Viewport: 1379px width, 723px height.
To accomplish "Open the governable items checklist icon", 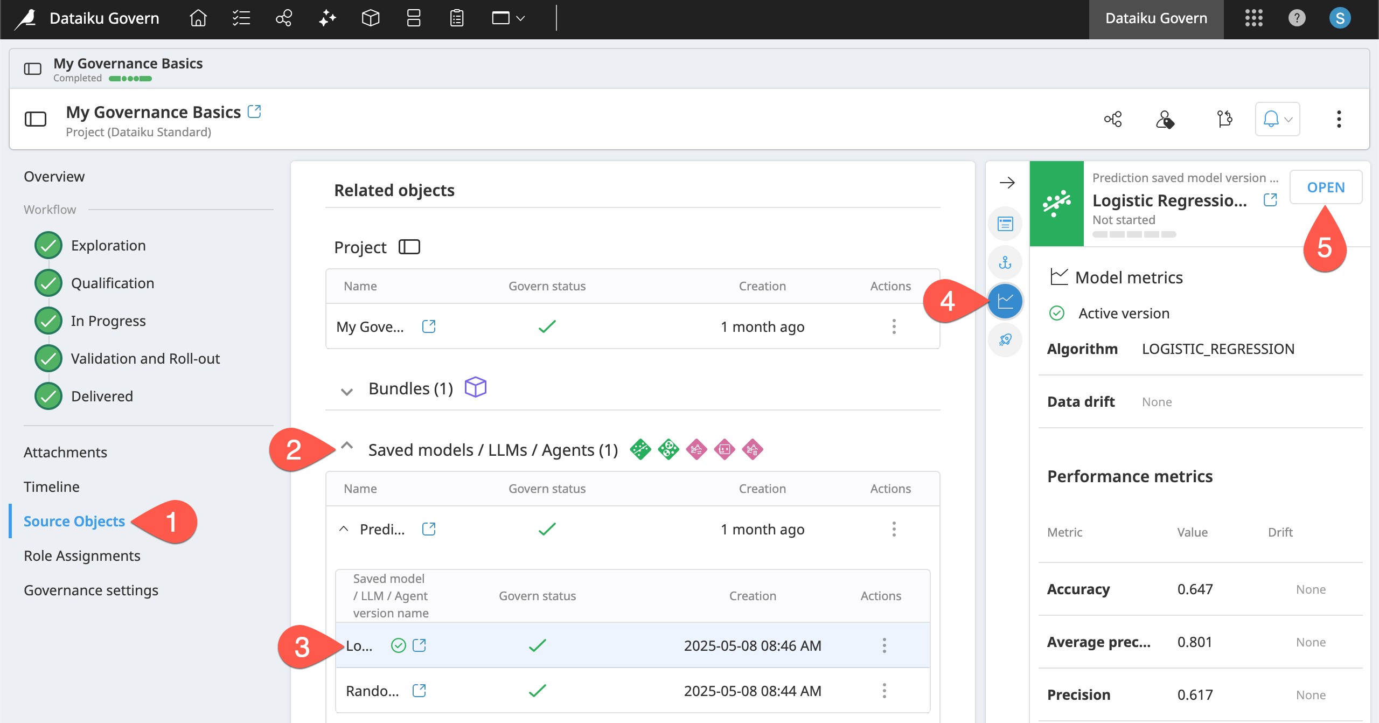I will click(241, 18).
